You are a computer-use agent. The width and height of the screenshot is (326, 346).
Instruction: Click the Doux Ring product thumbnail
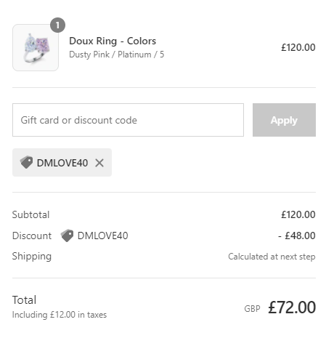(x=36, y=47)
